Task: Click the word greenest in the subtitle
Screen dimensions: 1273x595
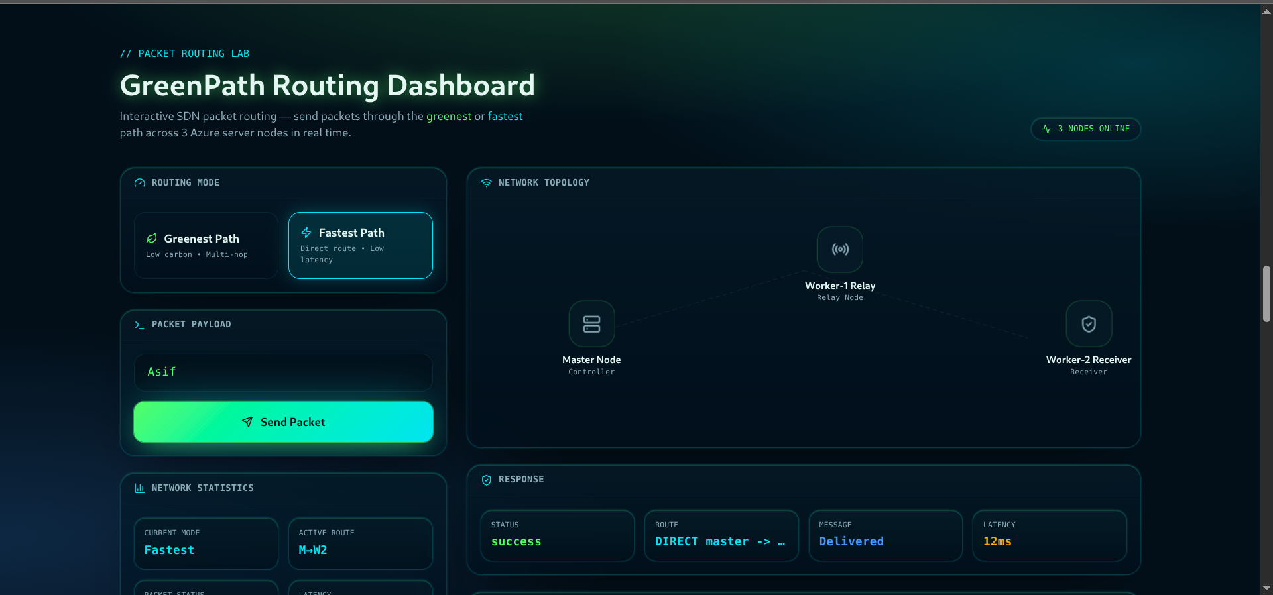Action: click(x=449, y=116)
